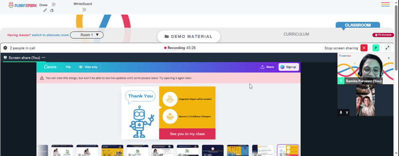Image resolution: width=399 pixels, height=156 pixels.
Task: Click the Recording 45:28 indicator
Action: tap(180, 48)
